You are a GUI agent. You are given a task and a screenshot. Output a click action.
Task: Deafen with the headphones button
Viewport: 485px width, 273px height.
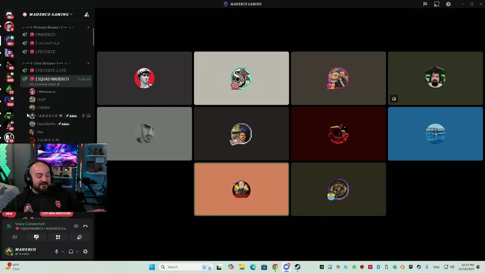(71, 251)
